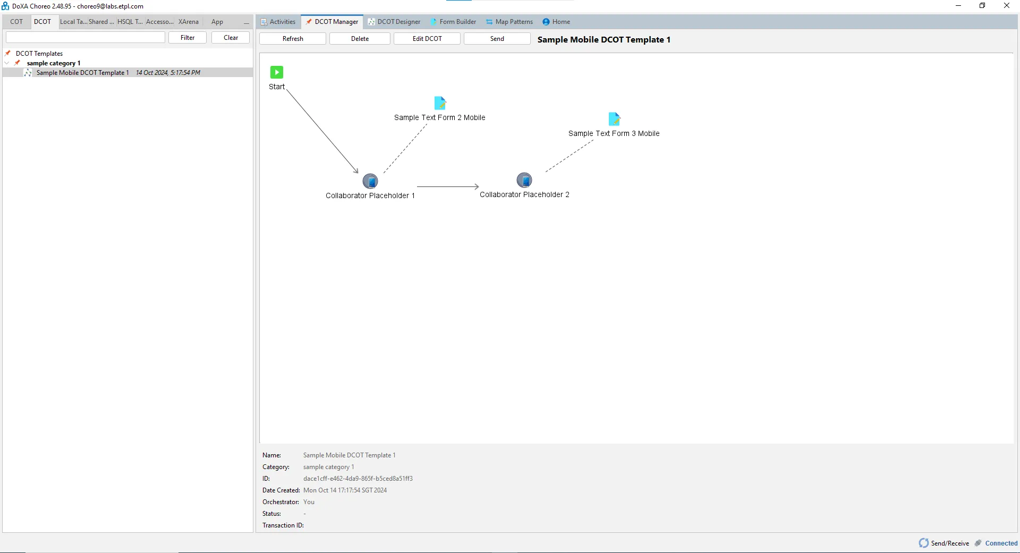
Task: Open the Map Patterns tab
Action: pos(509,22)
